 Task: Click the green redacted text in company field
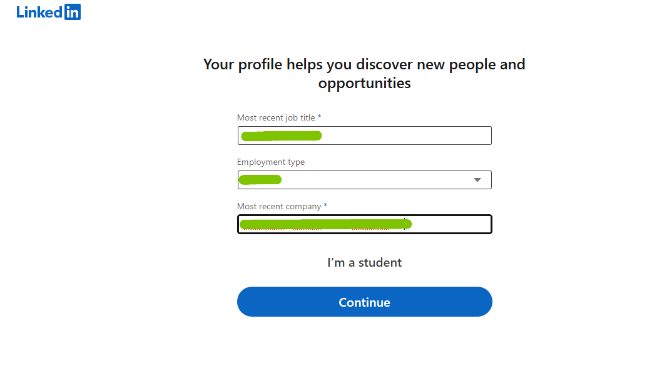pyautogui.click(x=325, y=224)
